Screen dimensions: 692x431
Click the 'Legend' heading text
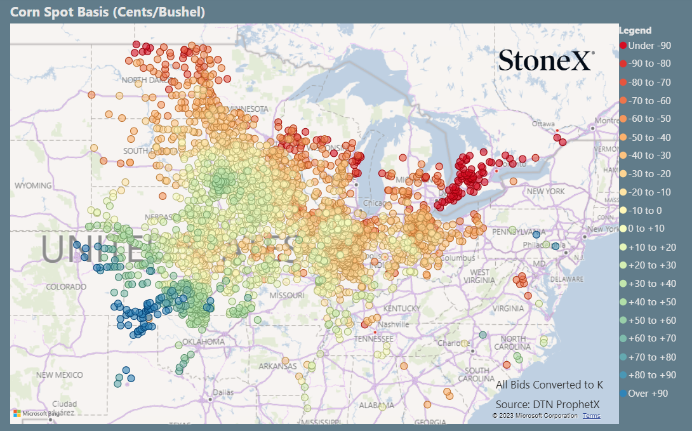coord(635,30)
